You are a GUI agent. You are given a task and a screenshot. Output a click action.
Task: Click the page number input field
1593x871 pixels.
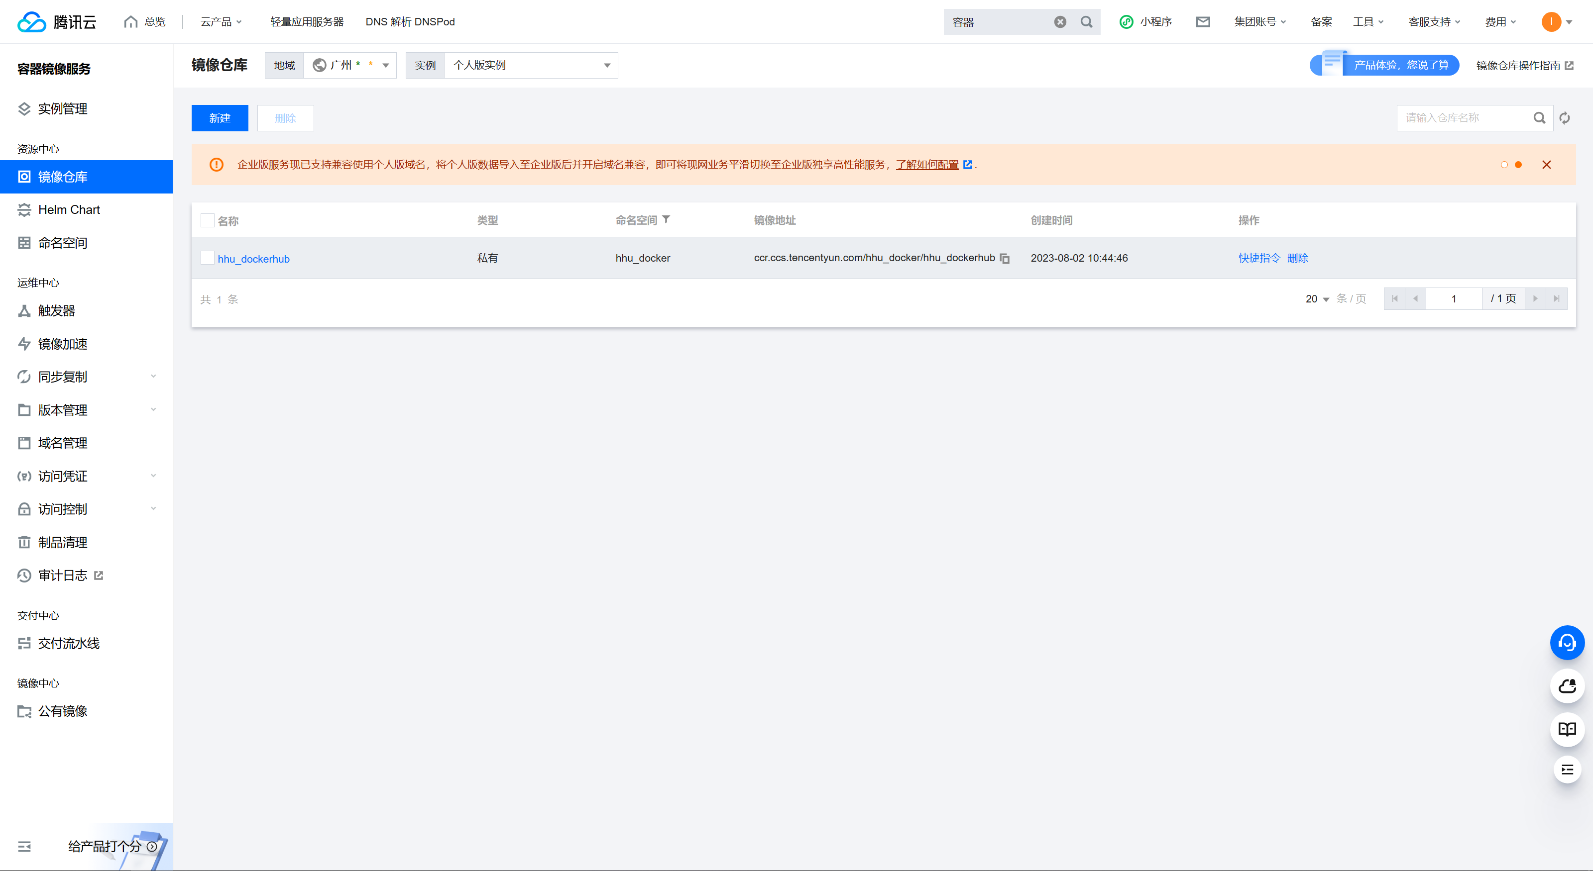1454,298
